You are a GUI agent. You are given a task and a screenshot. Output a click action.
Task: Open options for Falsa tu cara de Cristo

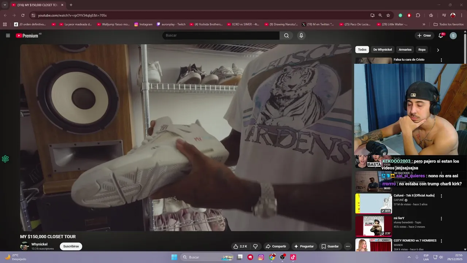pos(441,60)
